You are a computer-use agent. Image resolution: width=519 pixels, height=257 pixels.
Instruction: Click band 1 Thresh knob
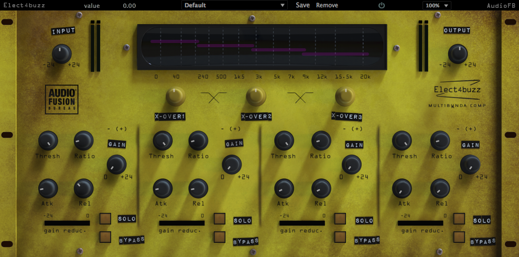48,141
